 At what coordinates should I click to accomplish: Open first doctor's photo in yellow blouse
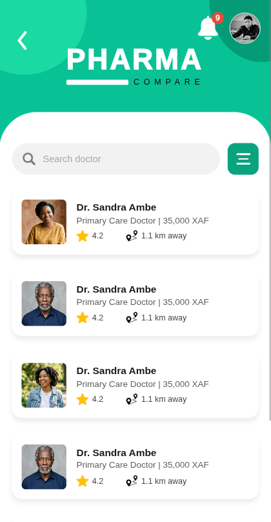44,222
